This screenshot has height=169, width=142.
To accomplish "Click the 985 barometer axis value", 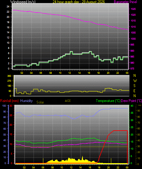I will coord(132,57).
